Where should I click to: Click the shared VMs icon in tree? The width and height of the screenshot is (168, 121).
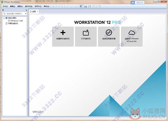coord(6,24)
